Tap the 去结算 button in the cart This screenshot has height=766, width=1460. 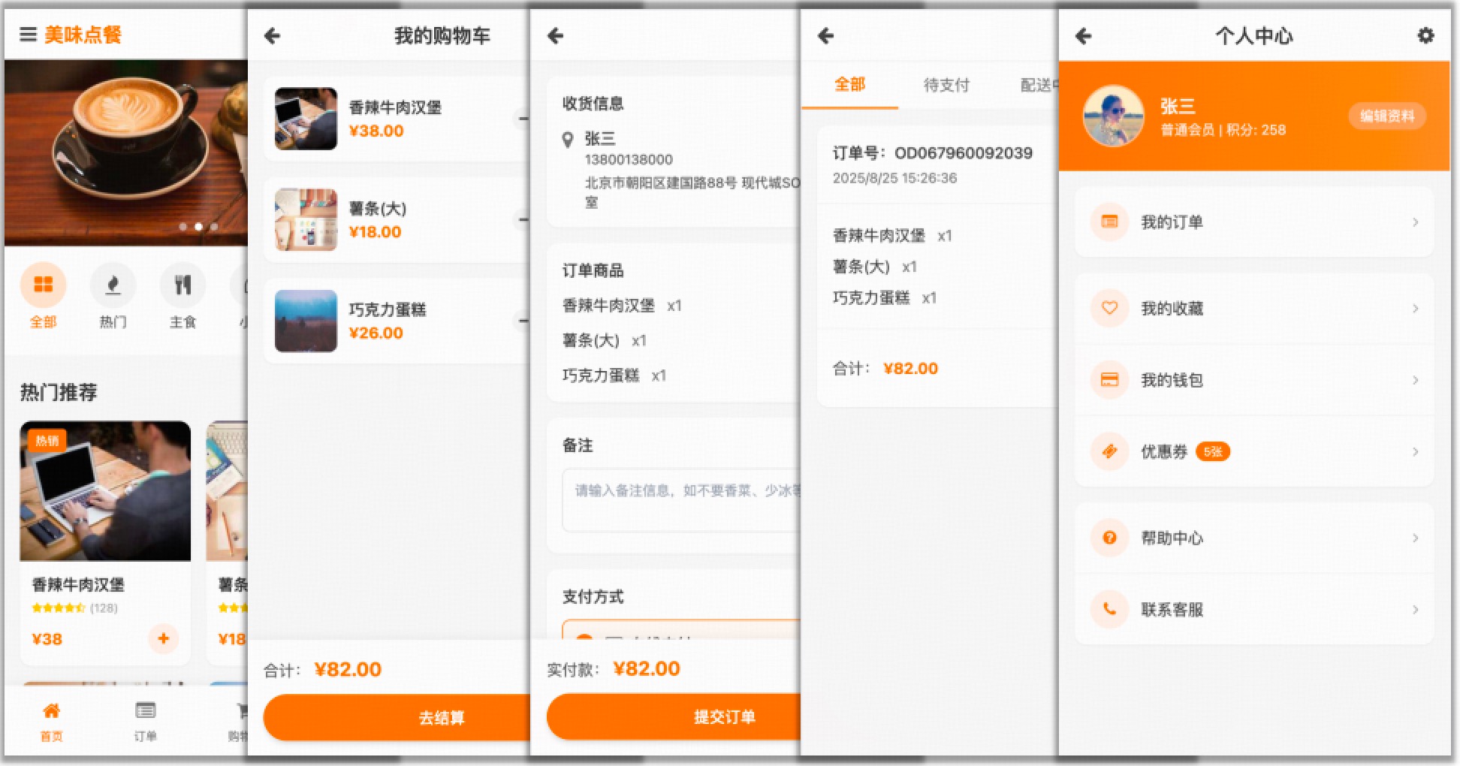pos(443,717)
